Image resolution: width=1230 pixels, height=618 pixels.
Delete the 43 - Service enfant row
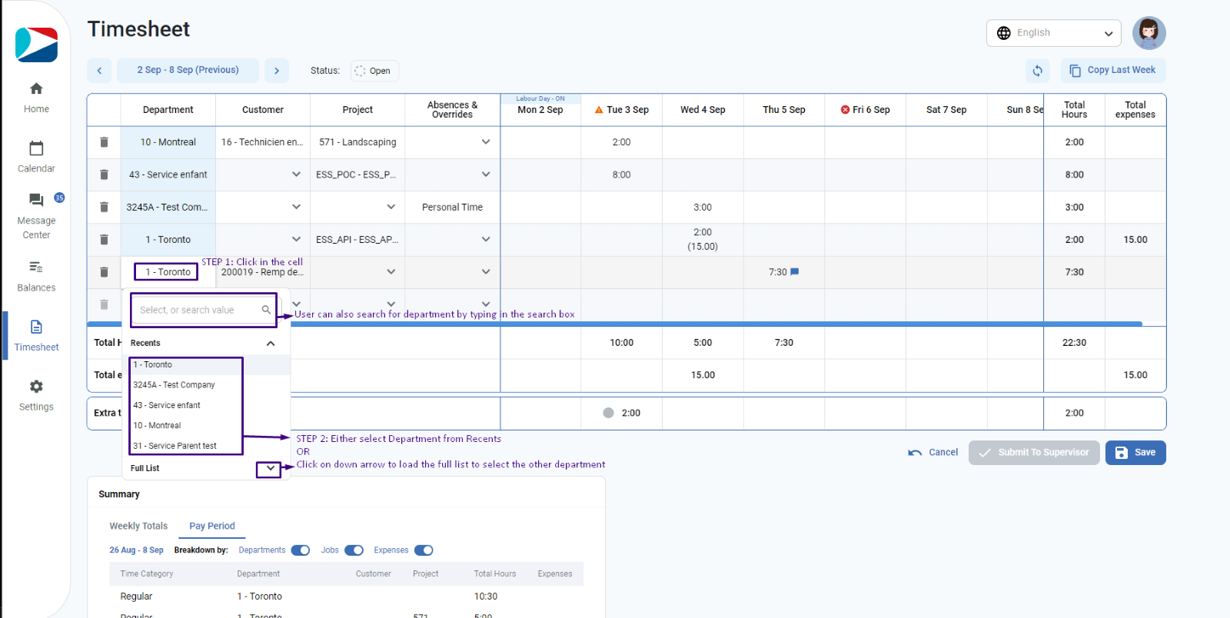coord(104,174)
